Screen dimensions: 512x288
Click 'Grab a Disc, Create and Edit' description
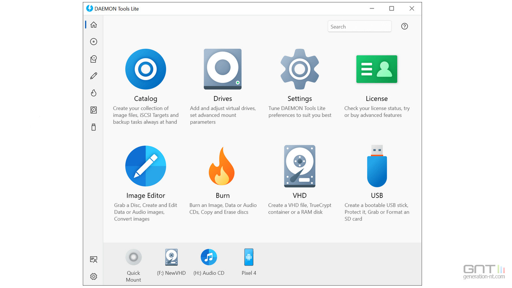pos(146,212)
